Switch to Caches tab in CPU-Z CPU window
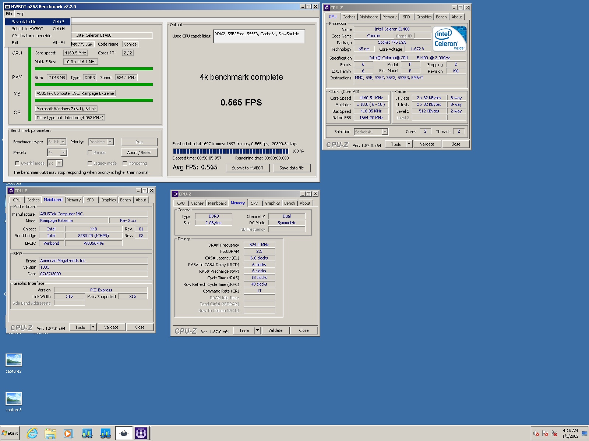Viewport: 589px width, 441px height. [x=349, y=17]
